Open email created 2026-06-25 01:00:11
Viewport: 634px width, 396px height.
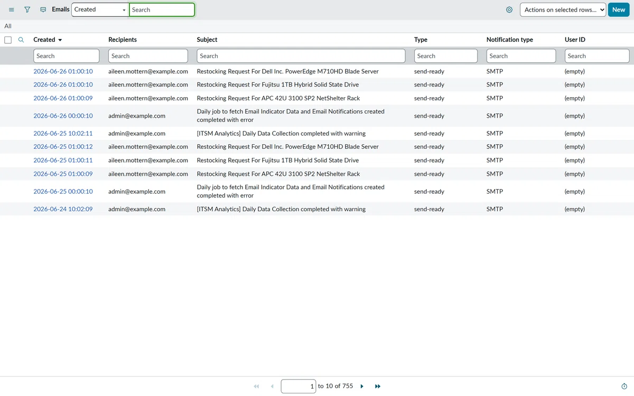63,161
